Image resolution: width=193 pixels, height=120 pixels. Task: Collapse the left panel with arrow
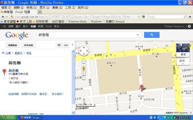pos(72,45)
